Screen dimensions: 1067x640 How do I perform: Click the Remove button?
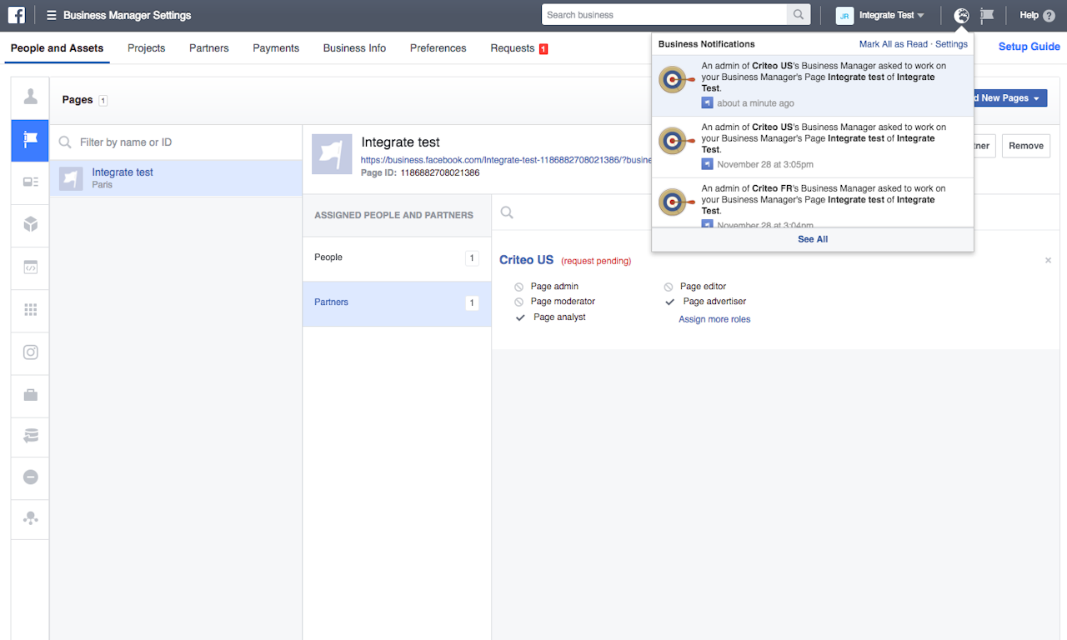[x=1026, y=146]
